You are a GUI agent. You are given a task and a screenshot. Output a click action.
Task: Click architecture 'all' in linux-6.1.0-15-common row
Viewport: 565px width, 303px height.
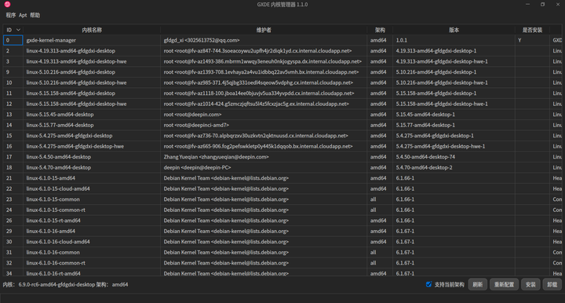pyautogui.click(x=373, y=199)
